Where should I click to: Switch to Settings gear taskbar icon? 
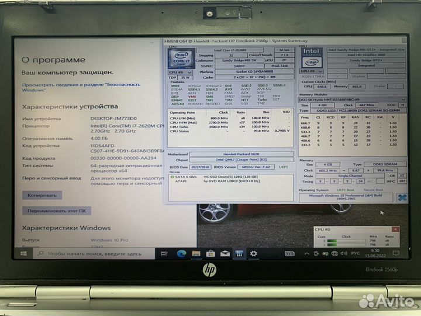253,253
